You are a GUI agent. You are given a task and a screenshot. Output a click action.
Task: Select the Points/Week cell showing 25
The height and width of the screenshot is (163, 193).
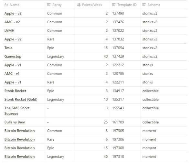pos(92,122)
